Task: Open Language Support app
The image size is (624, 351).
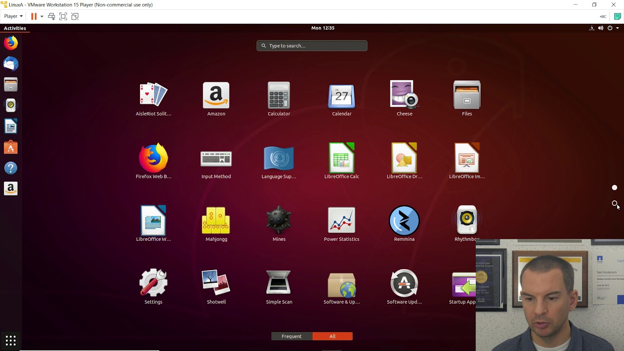Action: [x=279, y=162]
